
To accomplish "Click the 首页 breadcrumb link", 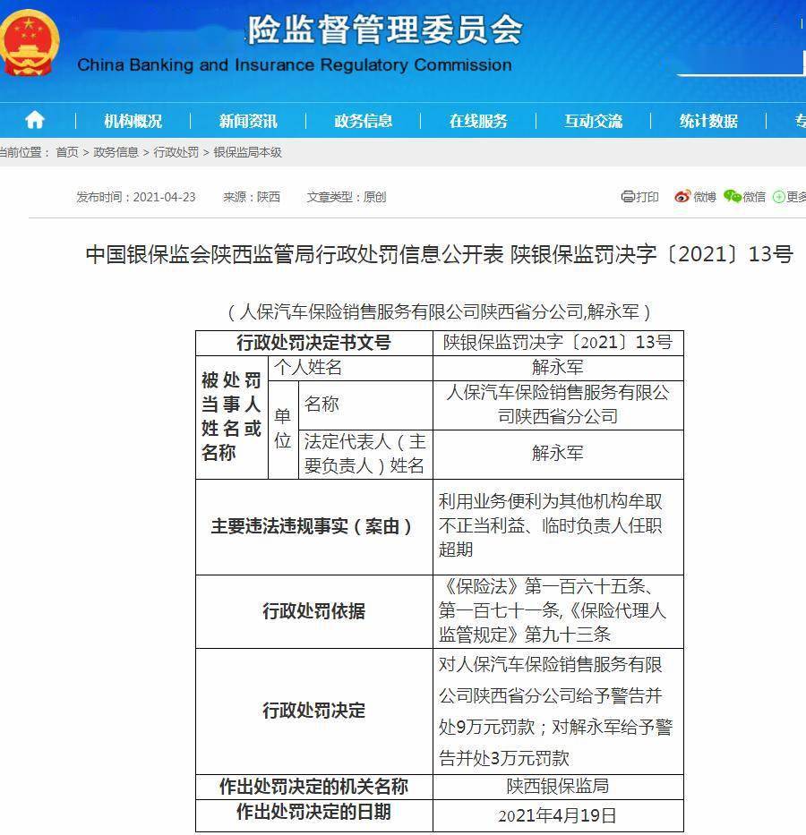I will tap(67, 152).
